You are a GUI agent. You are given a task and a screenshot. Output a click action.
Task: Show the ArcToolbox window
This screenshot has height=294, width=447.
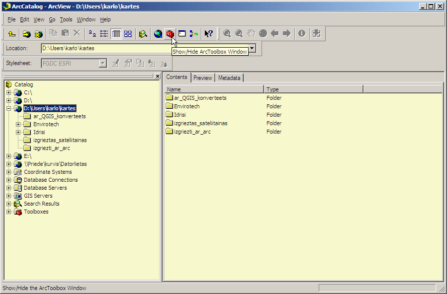pos(170,34)
